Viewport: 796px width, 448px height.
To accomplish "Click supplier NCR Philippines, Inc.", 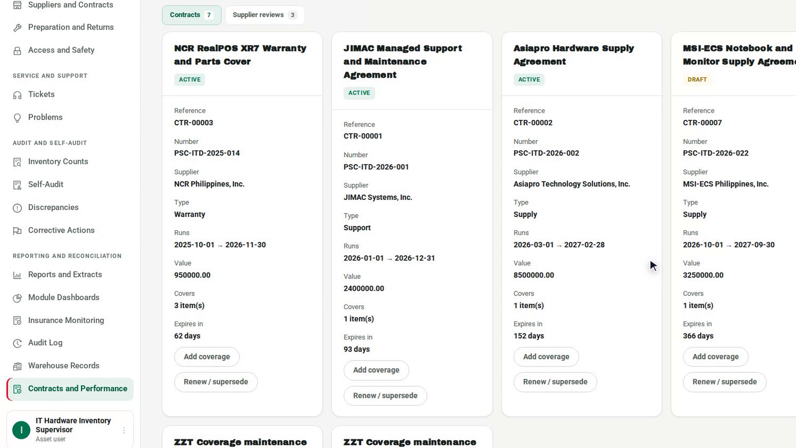I will point(209,184).
